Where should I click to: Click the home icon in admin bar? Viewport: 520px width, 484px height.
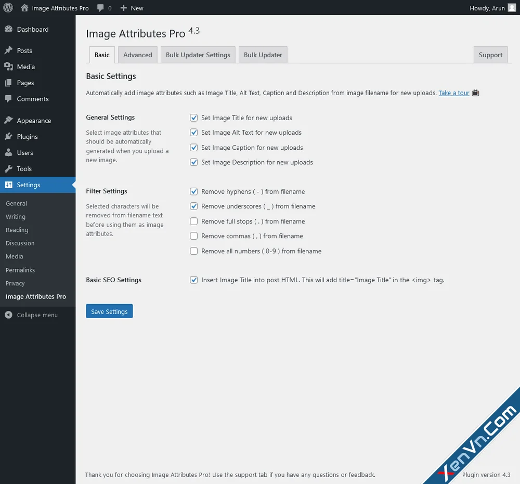(24, 8)
